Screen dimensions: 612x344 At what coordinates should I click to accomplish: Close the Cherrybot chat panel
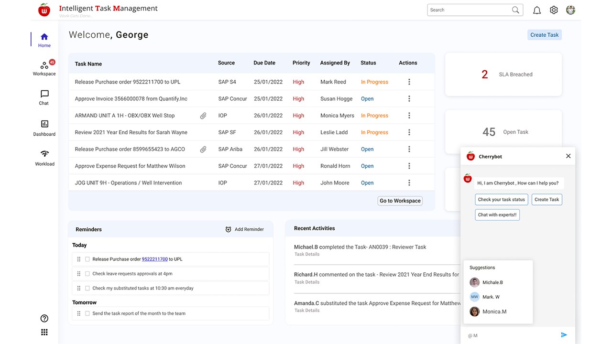(568, 156)
